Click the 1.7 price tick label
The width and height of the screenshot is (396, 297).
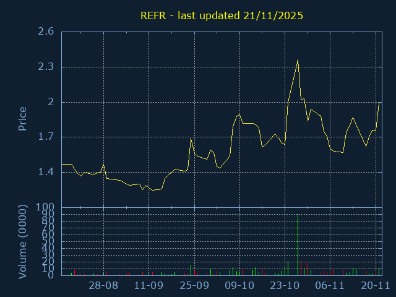[x=46, y=137]
